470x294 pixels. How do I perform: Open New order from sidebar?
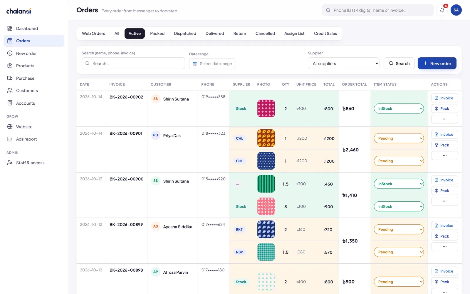point(34,53)
